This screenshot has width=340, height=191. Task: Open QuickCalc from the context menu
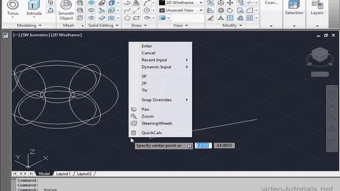coord(160,133)
